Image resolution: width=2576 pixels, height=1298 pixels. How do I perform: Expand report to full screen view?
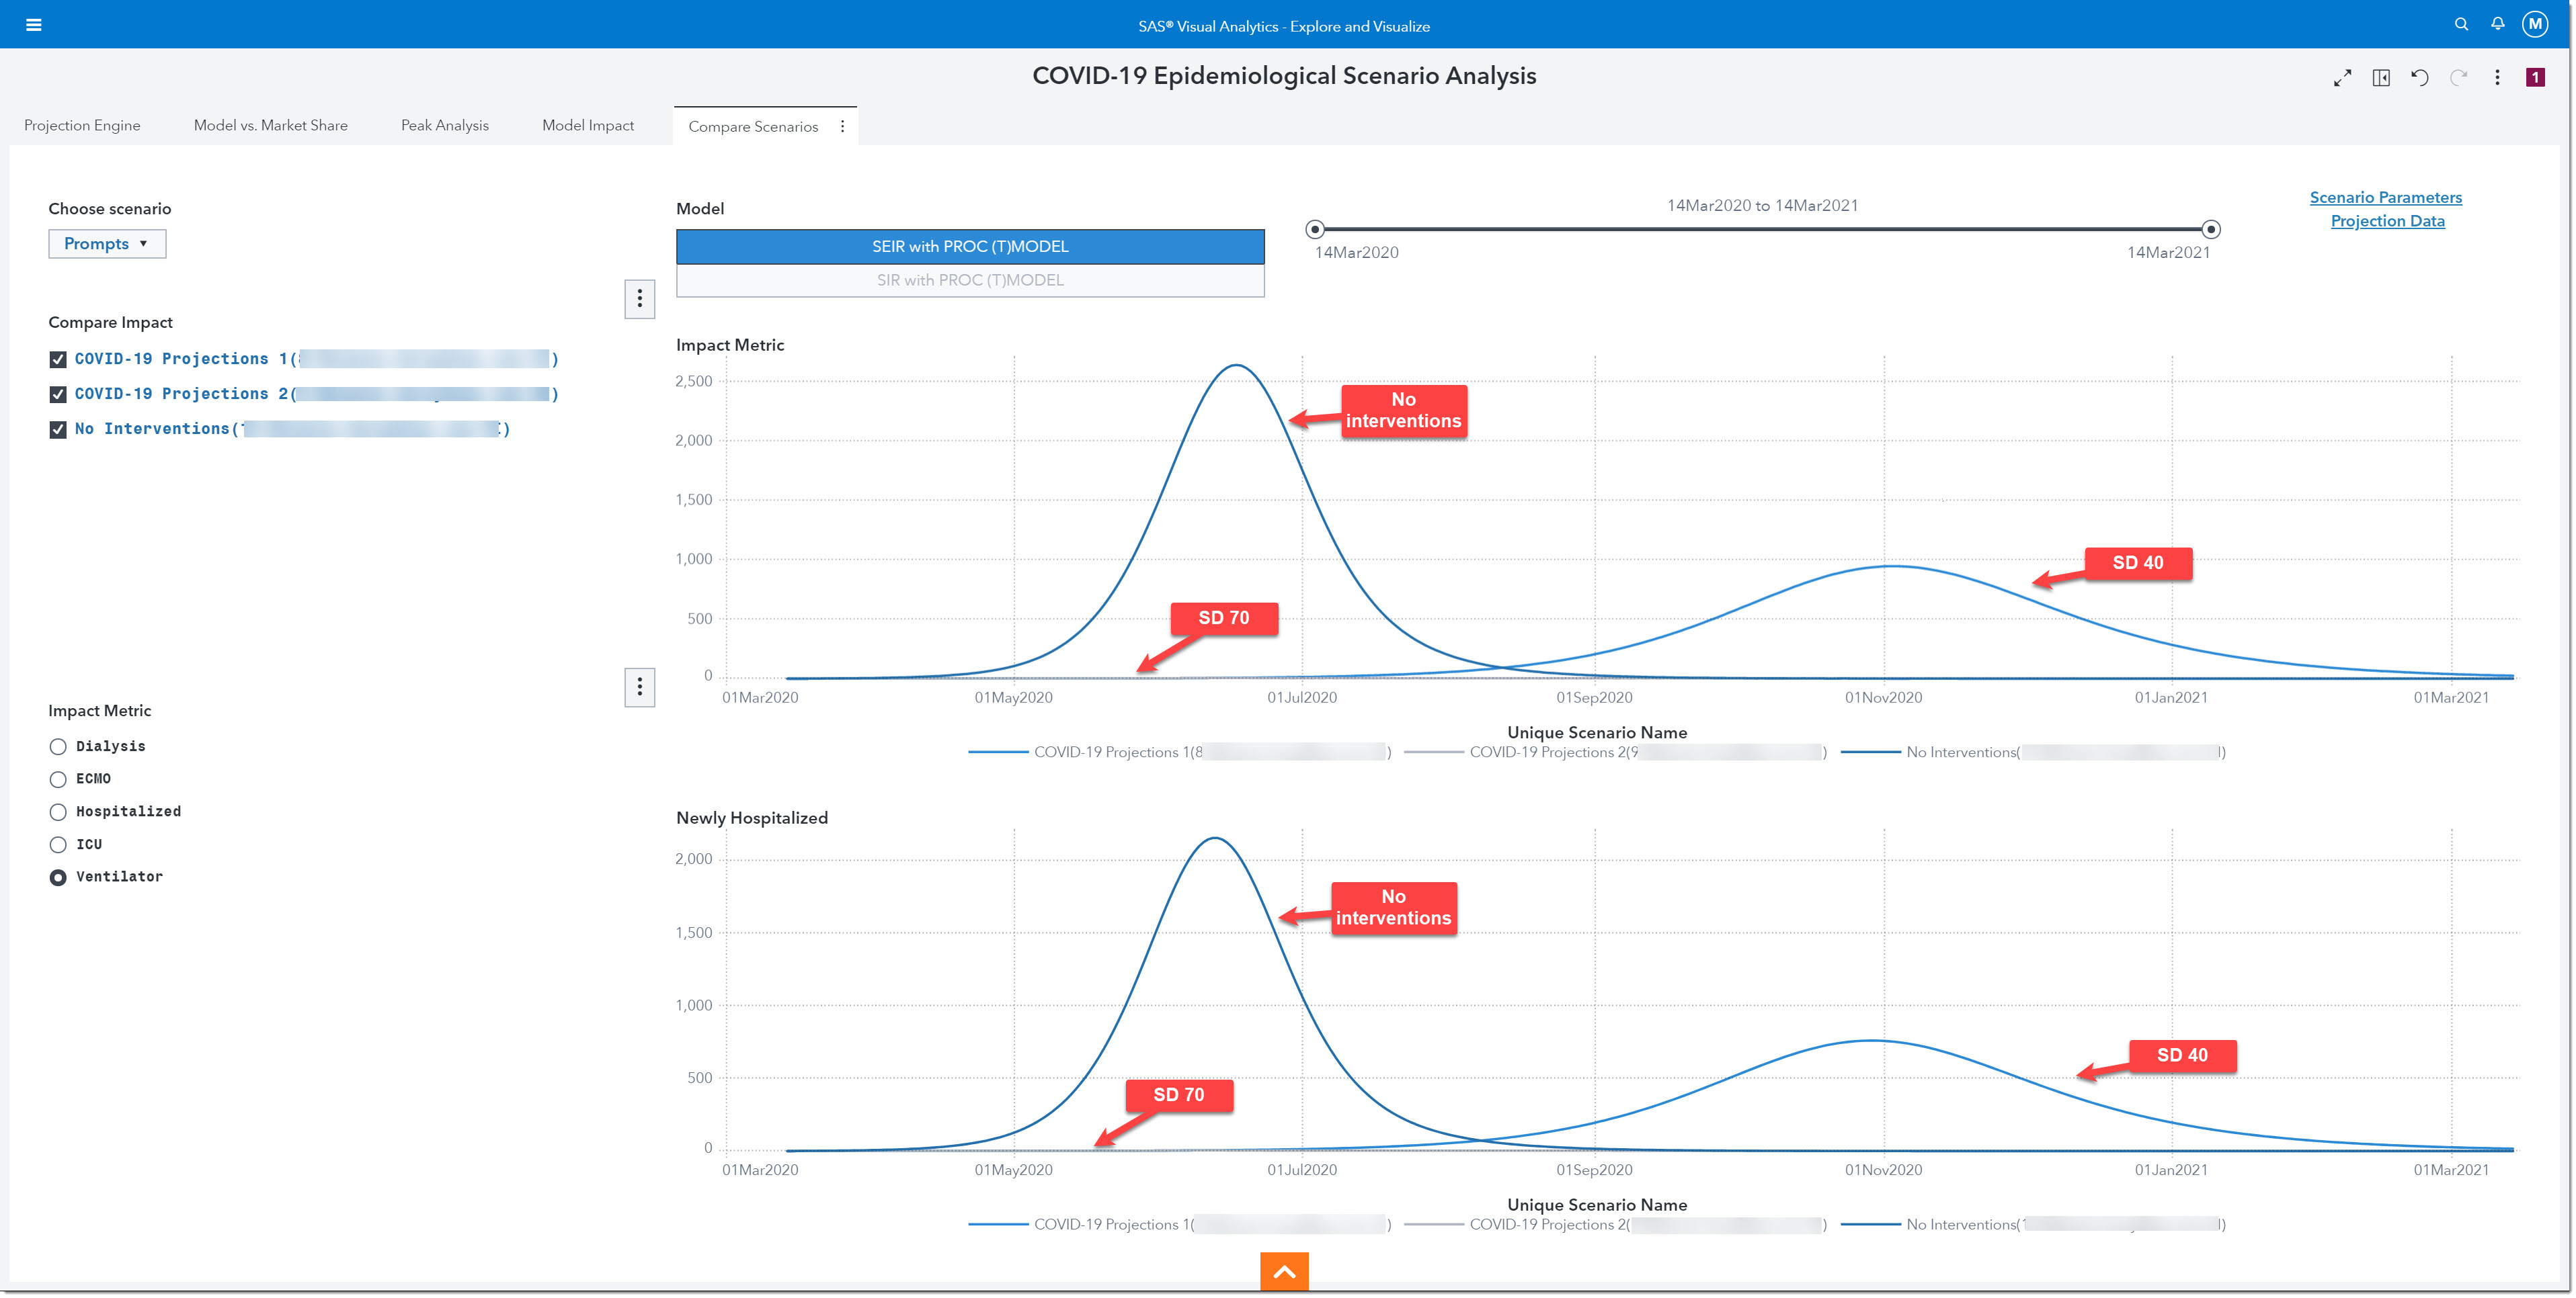(x=2342, y=78)
